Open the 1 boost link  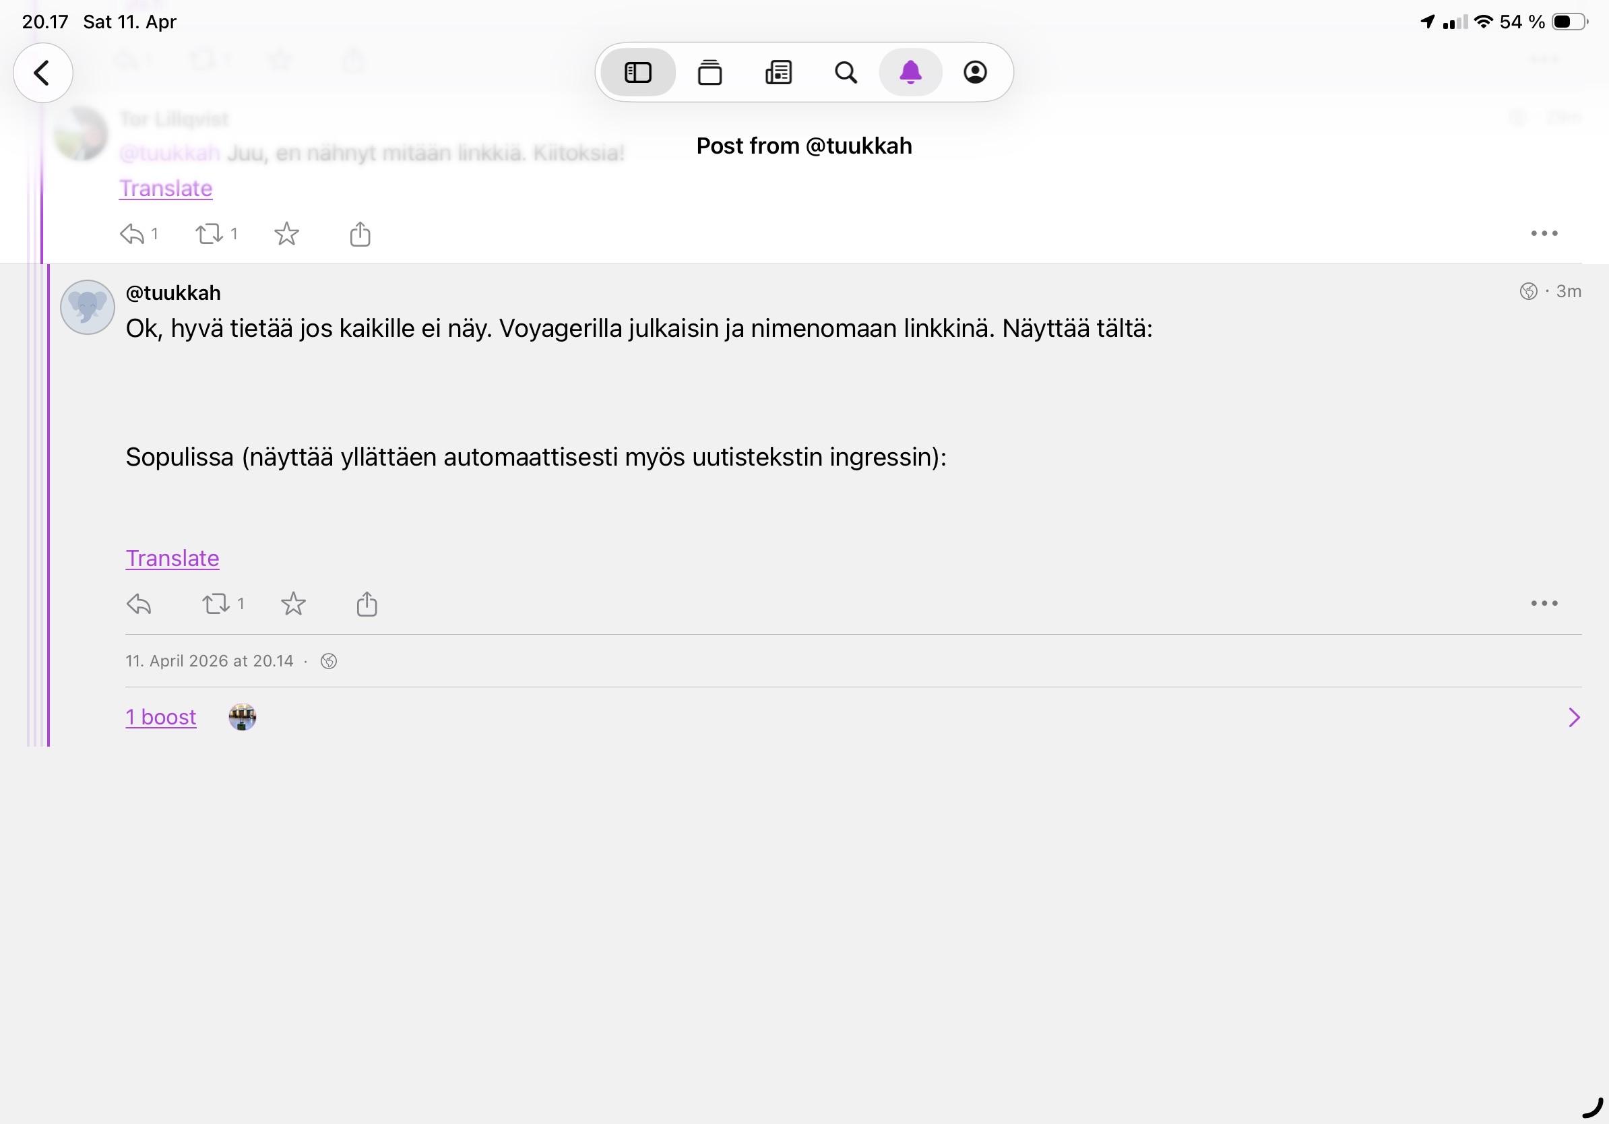pos(160,717)
